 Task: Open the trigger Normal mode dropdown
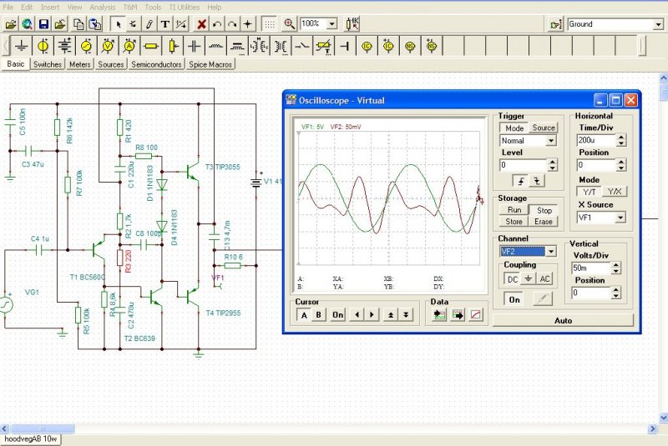[x=551, y=141]
